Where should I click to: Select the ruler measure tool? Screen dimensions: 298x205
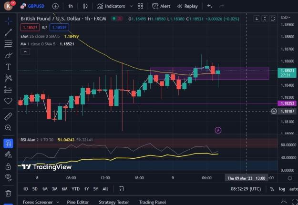click(8, 116)
